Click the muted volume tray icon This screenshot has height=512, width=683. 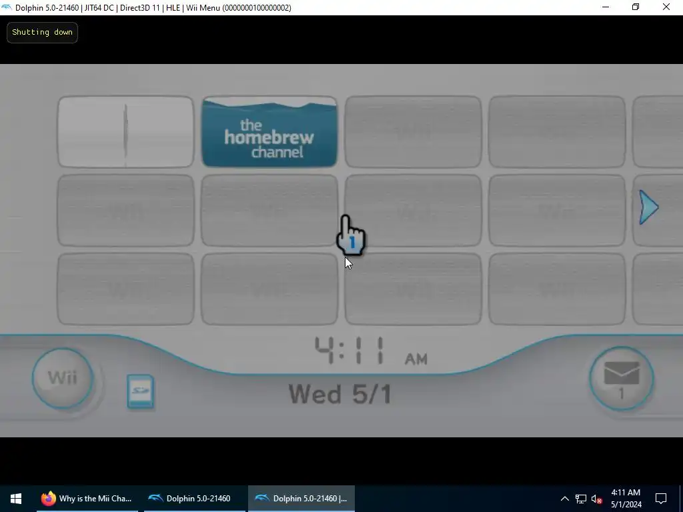(596, 499)
